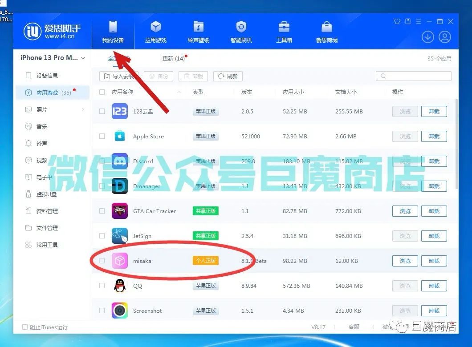This screenshot has width=472, height=347.
Task: Click the 类型 column header
Action: click(198, 92)
